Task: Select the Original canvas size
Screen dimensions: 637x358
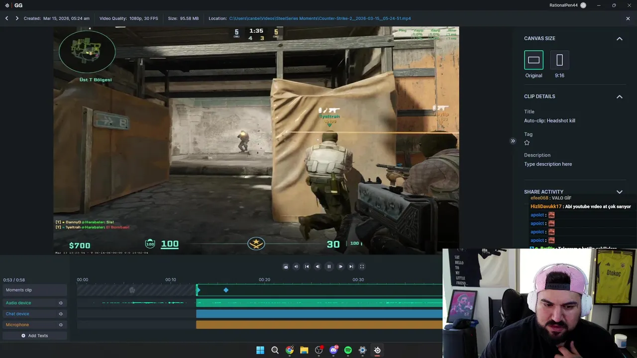Action: [x=533, y=60]
